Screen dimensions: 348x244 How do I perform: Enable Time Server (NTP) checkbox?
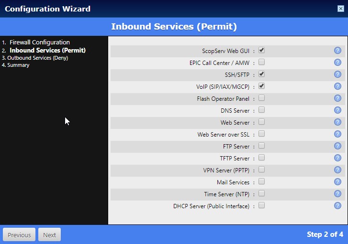[262, 193]
